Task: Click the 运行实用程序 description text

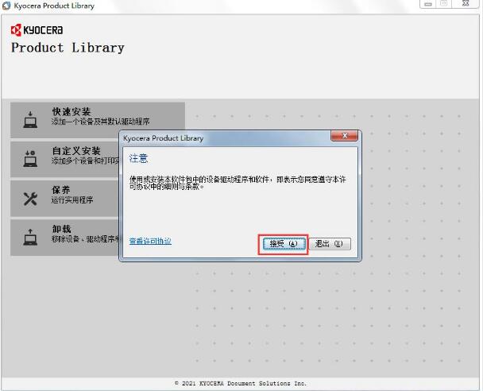Action: [72, 199]
